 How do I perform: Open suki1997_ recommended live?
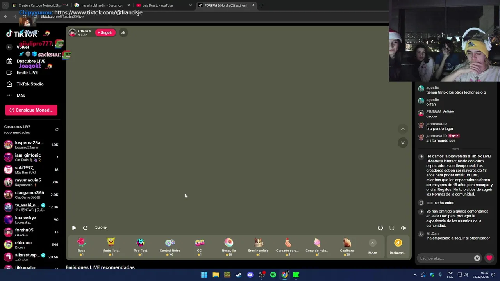coord(31,170)
